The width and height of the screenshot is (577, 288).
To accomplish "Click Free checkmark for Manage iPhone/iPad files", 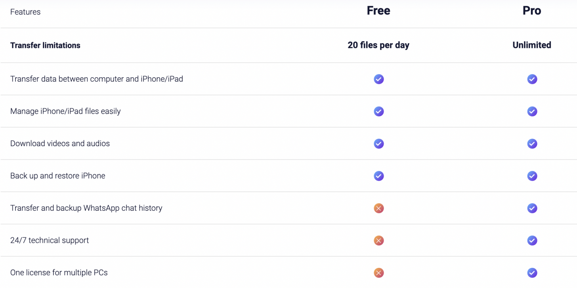I will pos(379,111).
